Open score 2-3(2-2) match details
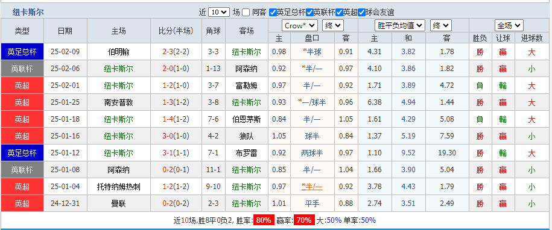The width and height of the screenshot is (552, 230). coord(176,52)
